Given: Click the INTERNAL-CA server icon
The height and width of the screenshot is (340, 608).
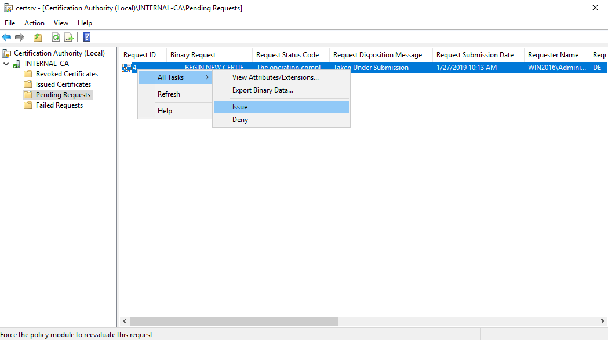Looking at the screenshot, I should pos(17,64).
